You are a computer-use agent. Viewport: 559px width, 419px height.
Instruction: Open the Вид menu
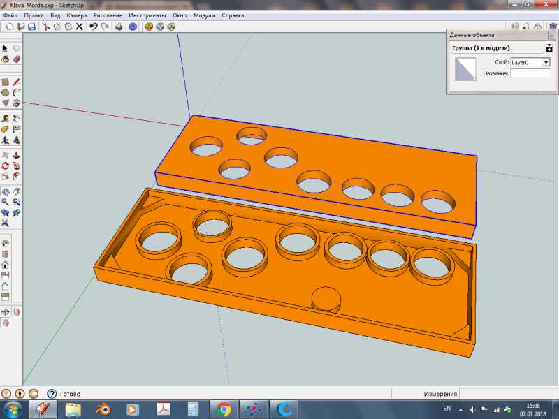[x=55, y=15]
